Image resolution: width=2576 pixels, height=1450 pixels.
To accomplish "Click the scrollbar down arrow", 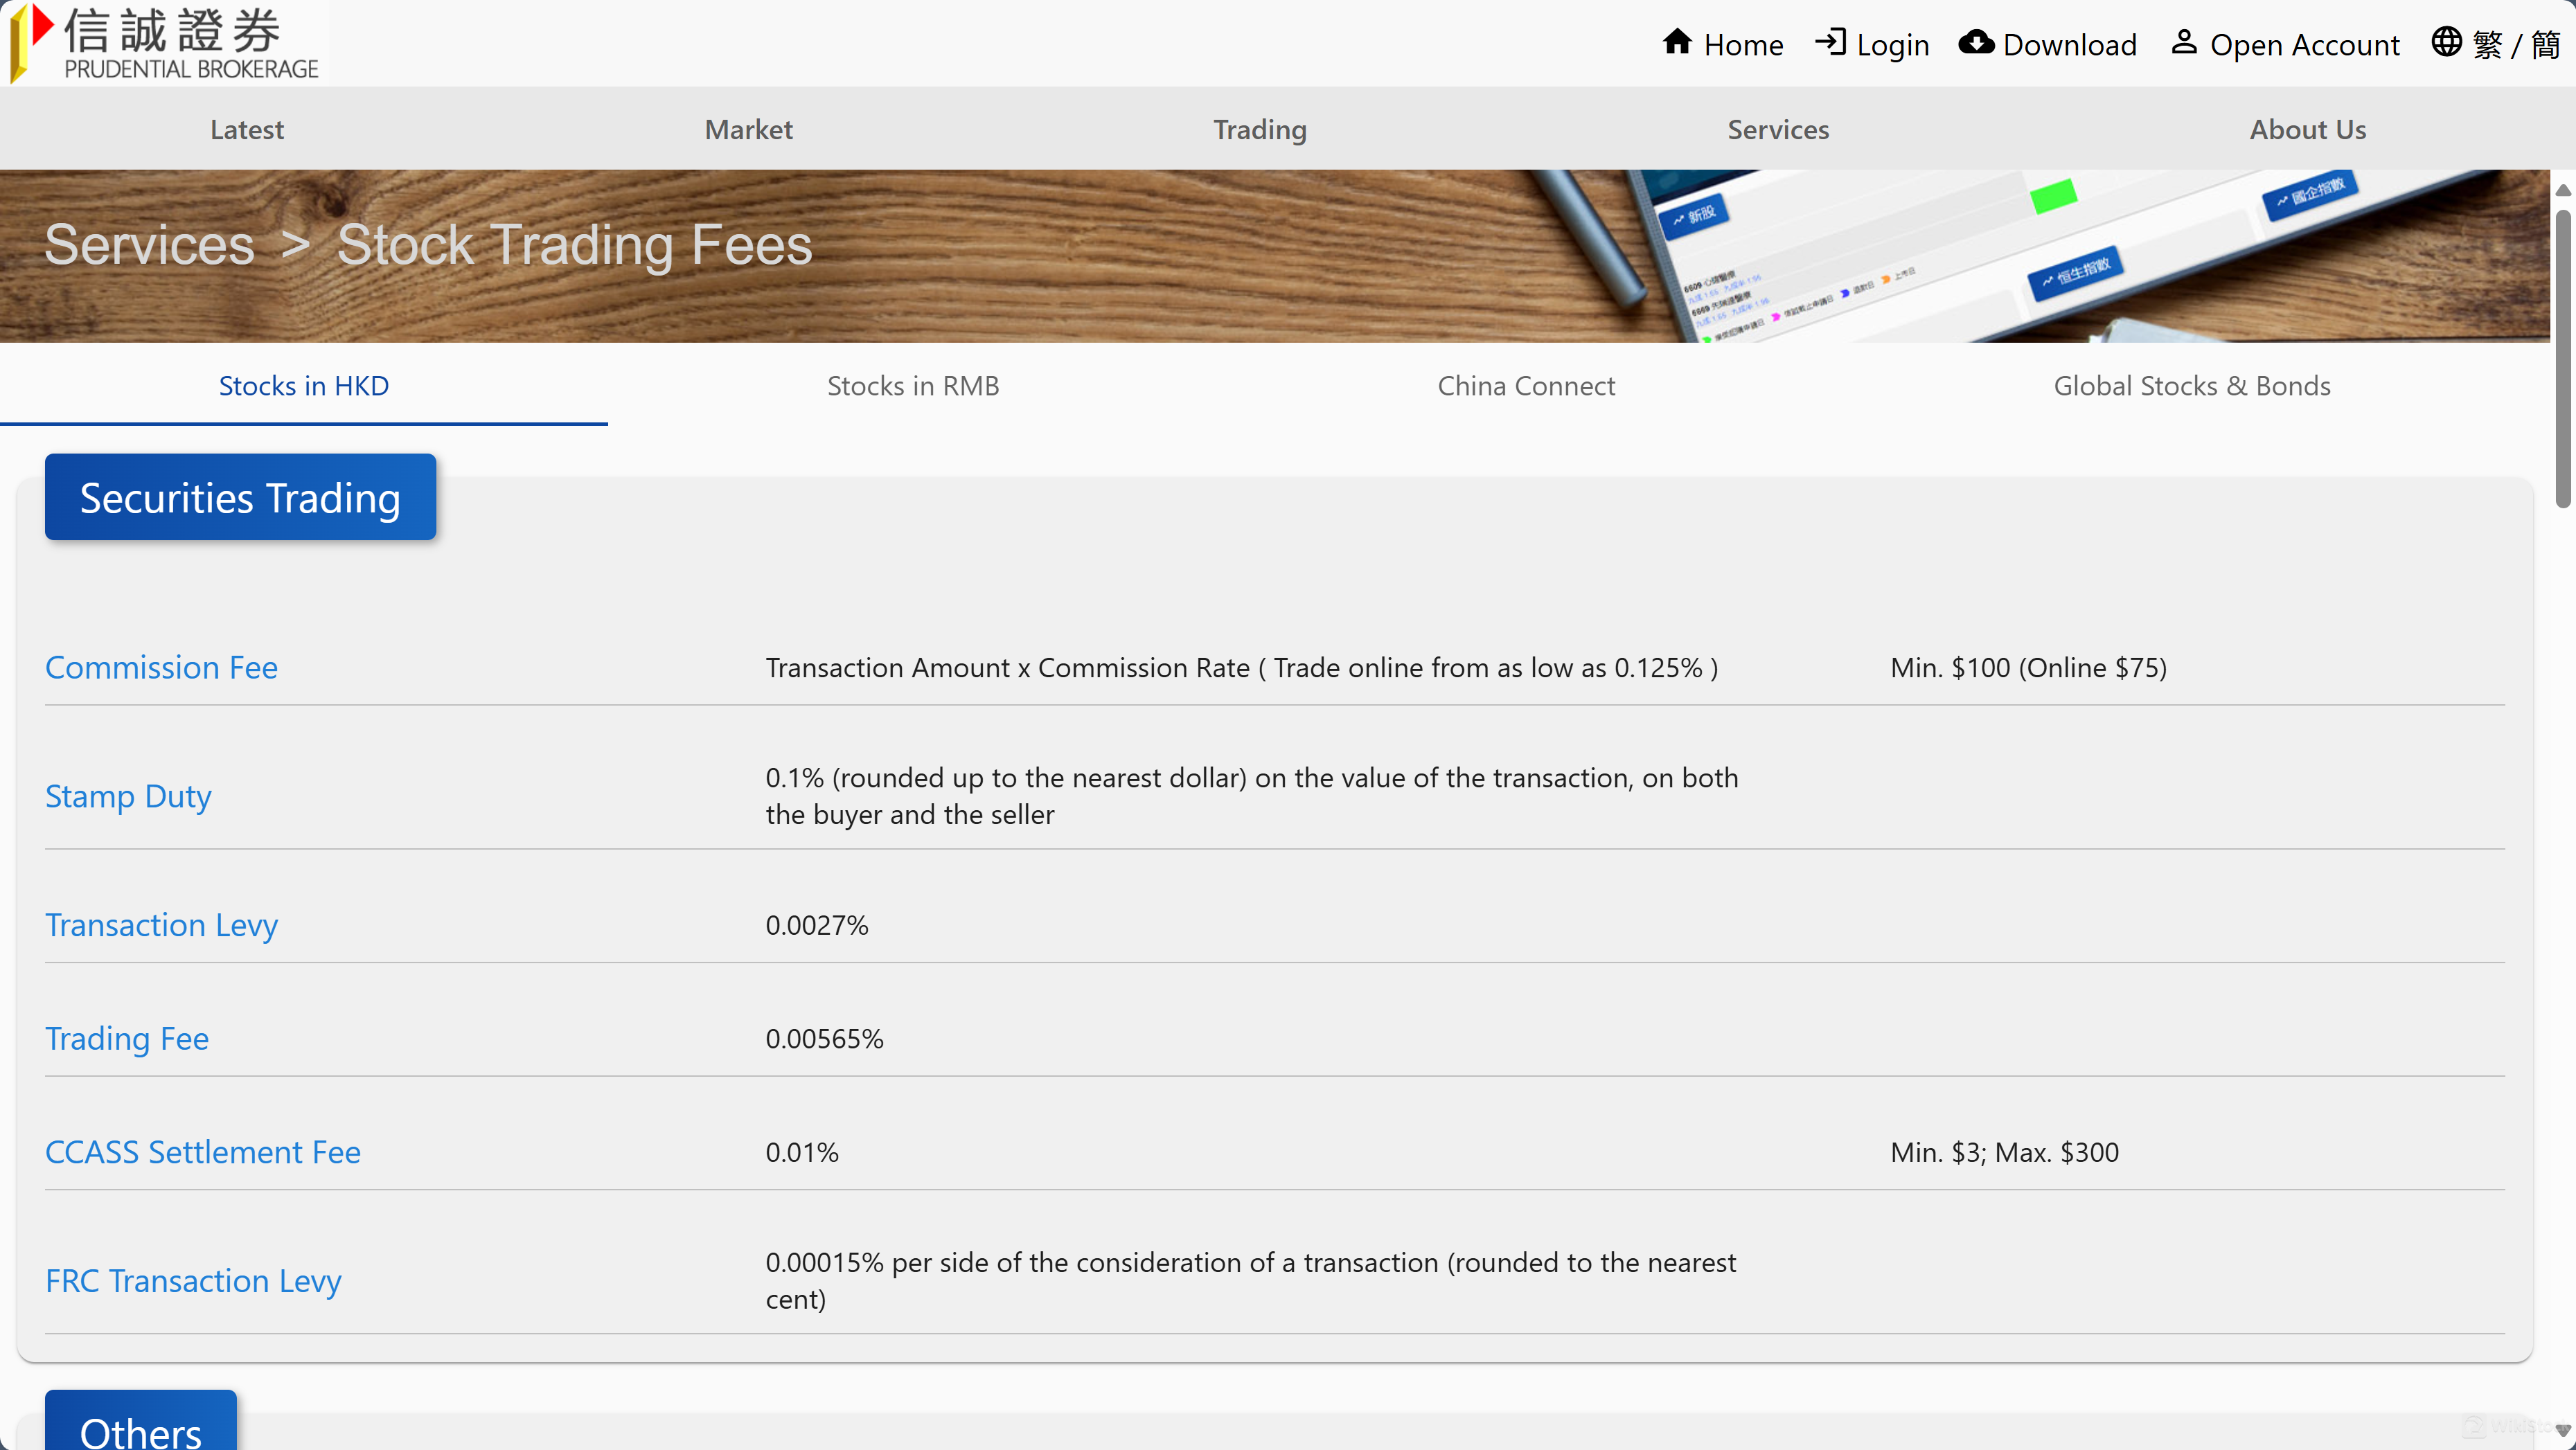I will click(x=2563, y=1430).
